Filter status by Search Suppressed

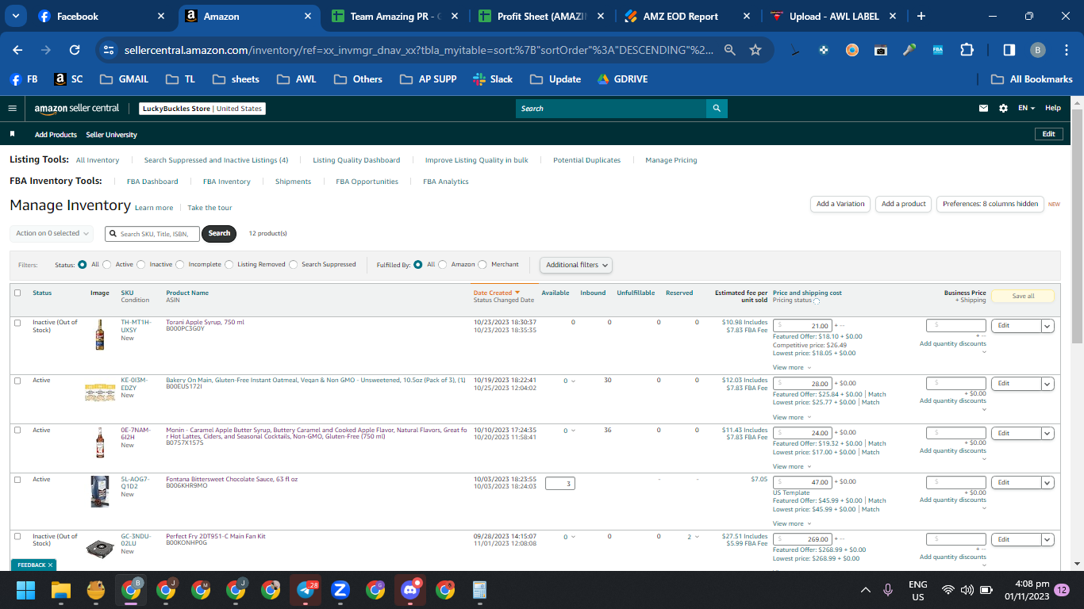pyautogui.click(x=294, y=265)
